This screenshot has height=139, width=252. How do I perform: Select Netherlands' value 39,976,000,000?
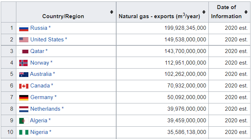[x=187, y=109]
